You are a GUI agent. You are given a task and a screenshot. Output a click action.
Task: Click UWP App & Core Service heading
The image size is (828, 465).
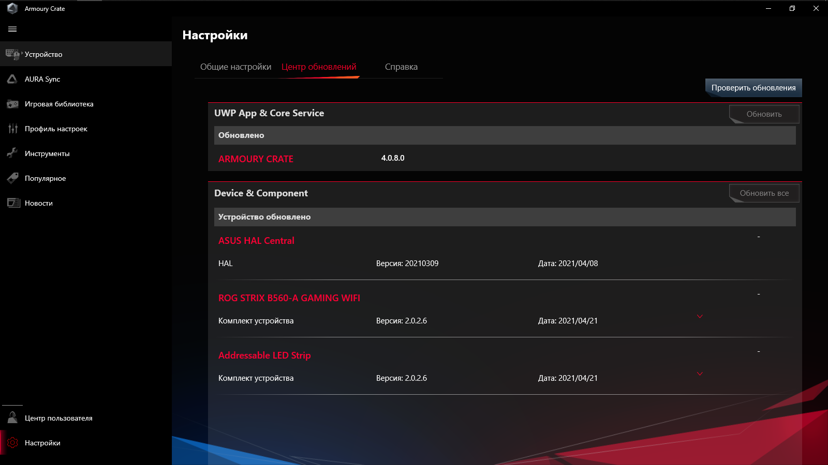pos(269,113)
